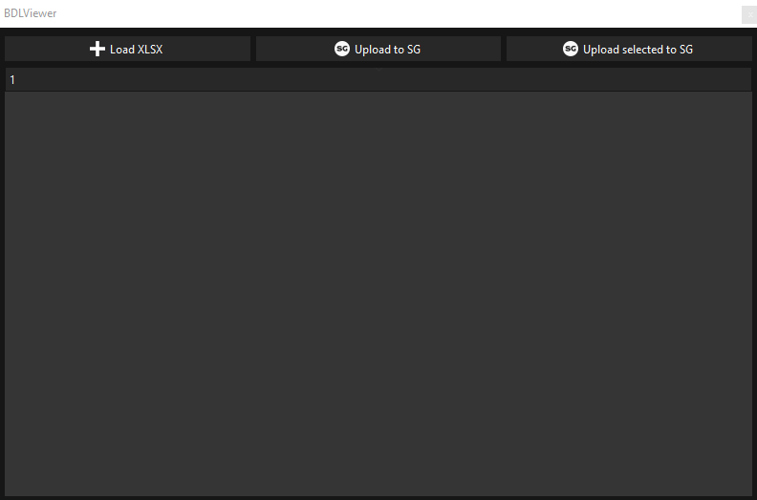The width and height of the screenshot is (757, 500).
Task: Click the center of the empty data grid
Action: click(378, 294)
